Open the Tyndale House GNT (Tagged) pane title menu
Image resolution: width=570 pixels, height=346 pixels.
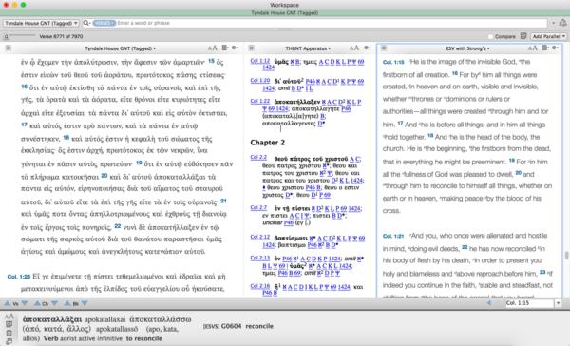pyautogui.click(x=121, y=48)
